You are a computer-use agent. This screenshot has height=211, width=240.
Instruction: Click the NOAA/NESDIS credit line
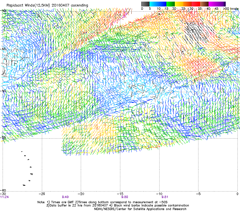click(140, 209)
